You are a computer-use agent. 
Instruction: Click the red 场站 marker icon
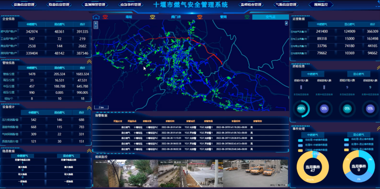point(105,17)
